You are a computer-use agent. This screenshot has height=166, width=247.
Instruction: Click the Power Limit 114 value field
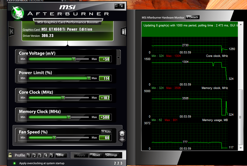(x=104, y=78)
